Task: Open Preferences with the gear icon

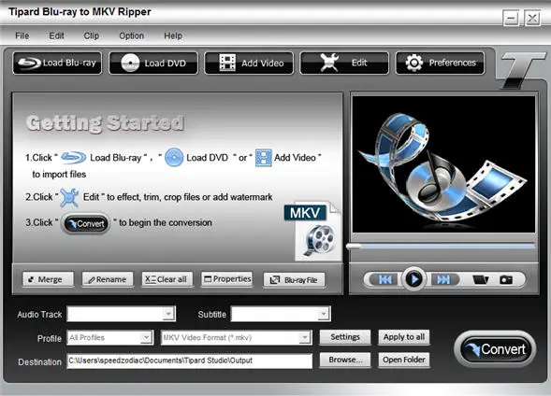Action: coord(440,64)
